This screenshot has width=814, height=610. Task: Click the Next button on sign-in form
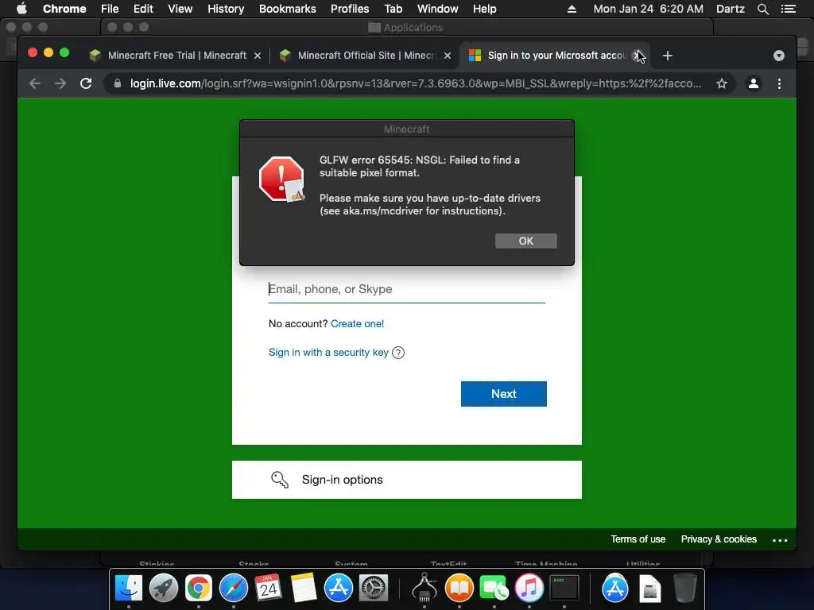(503, 394)
